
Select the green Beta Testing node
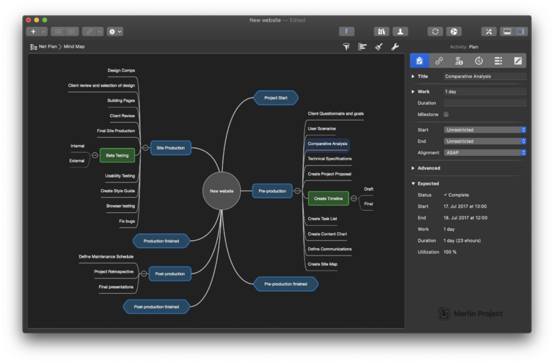pos(118,155)
